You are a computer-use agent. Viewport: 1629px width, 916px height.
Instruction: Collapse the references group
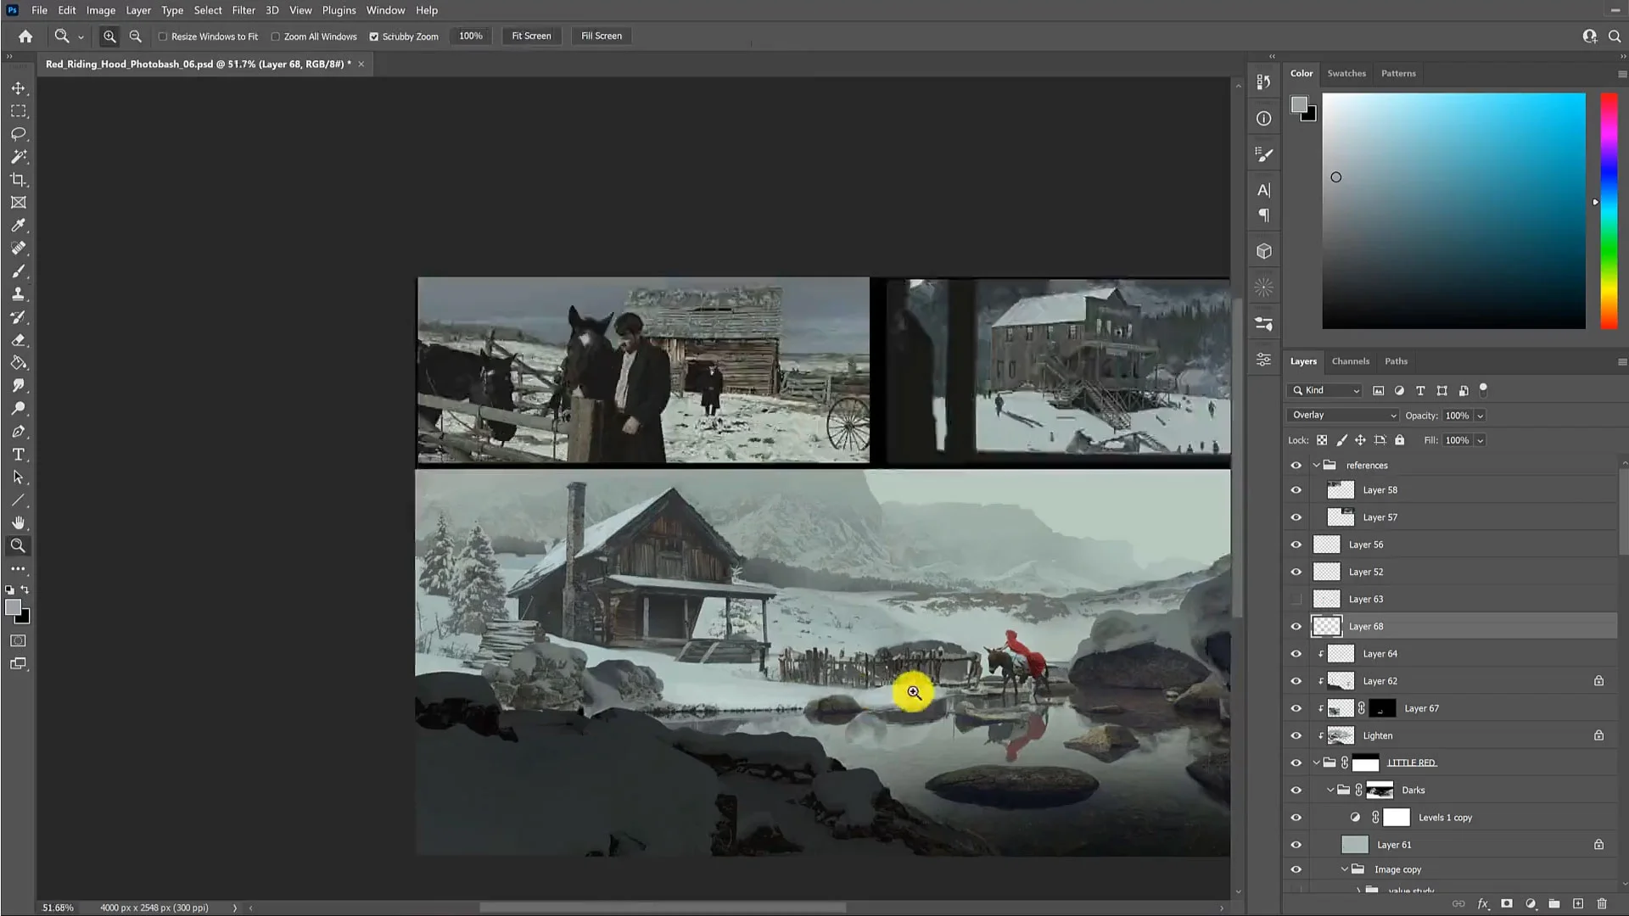click(1316, 466)
